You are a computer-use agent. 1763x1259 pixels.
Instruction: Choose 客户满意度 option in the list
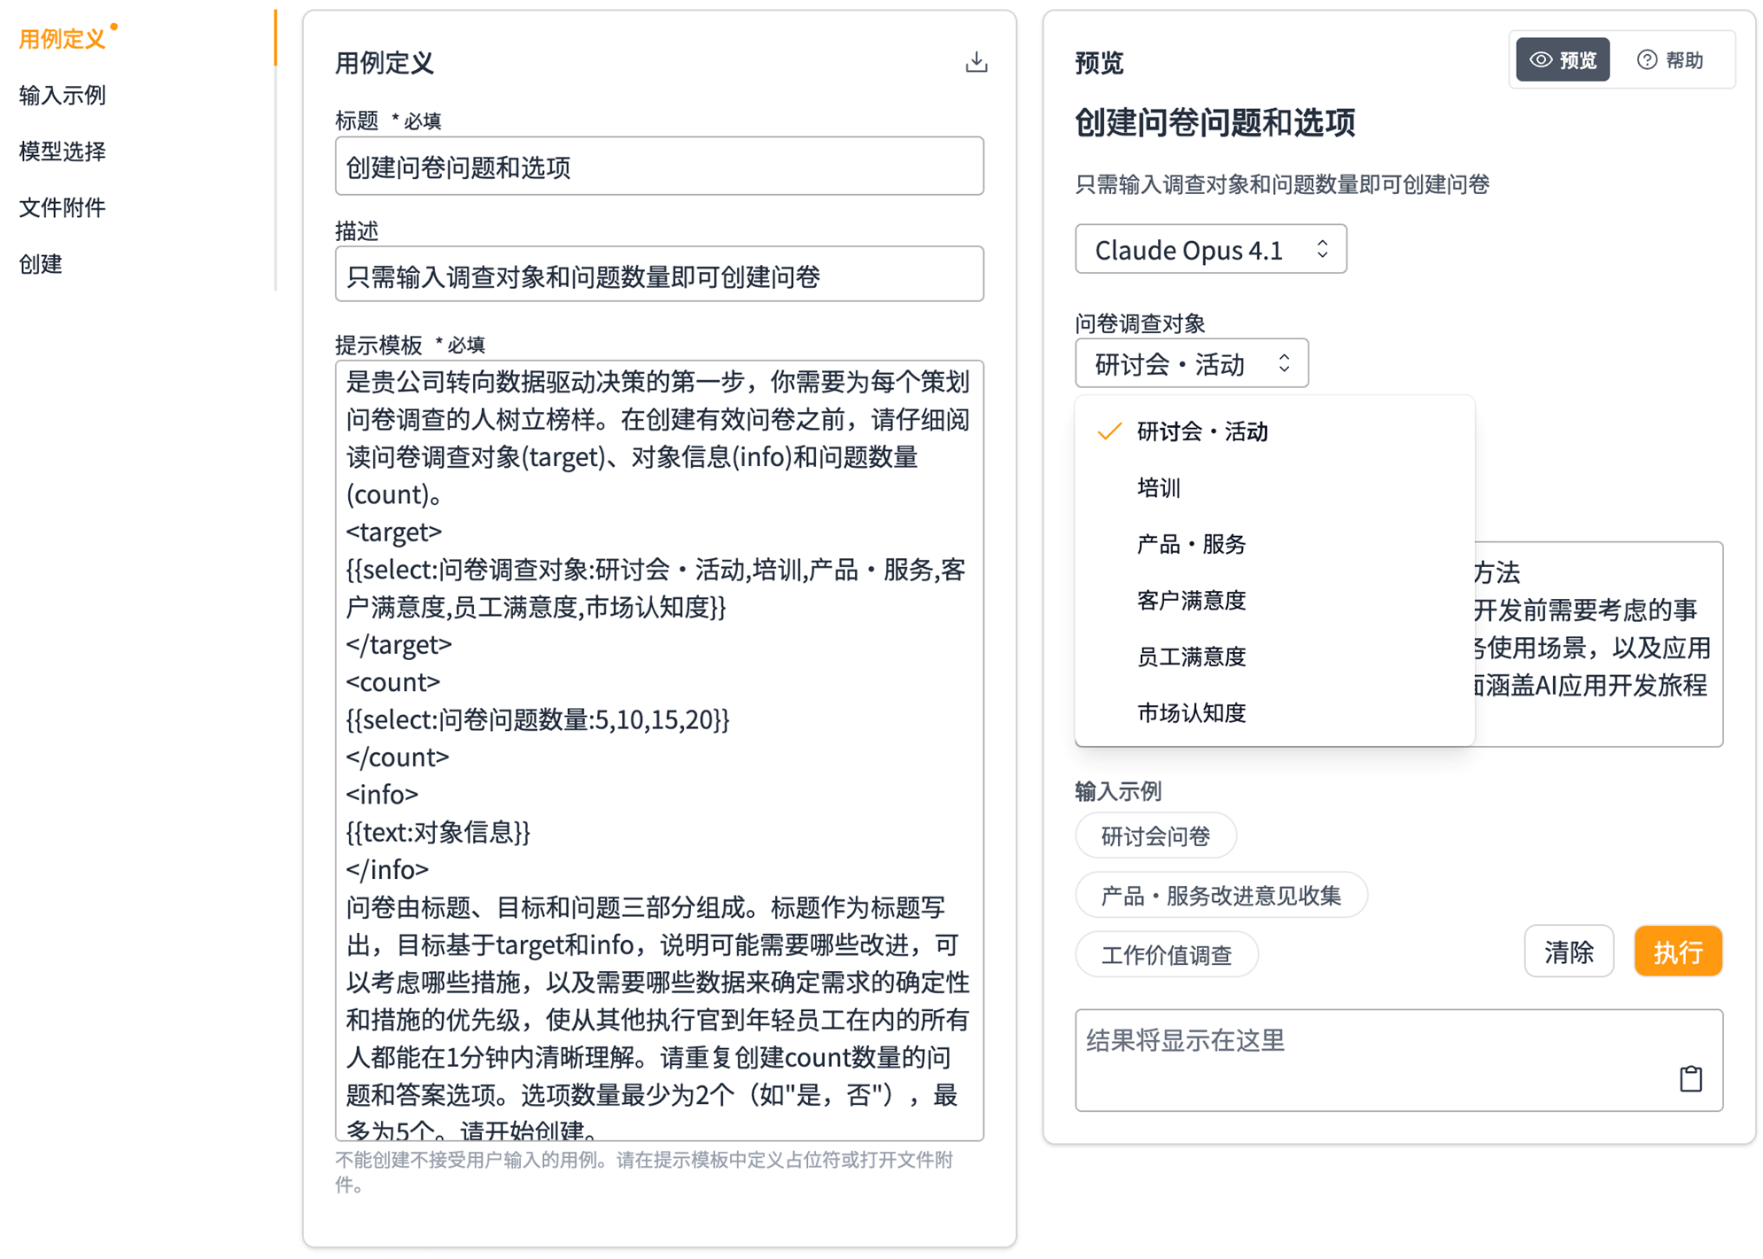pyautogui.click(x=1191, y=600)
